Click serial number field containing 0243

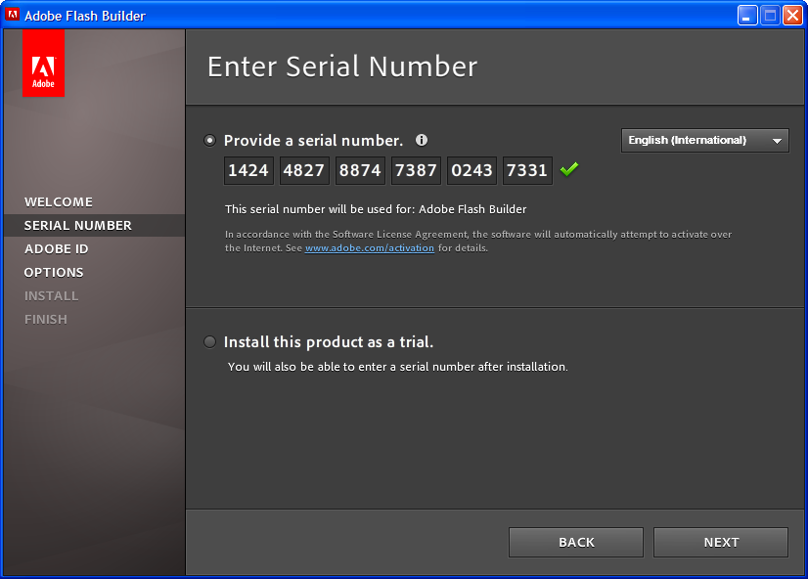coord(471,170)
